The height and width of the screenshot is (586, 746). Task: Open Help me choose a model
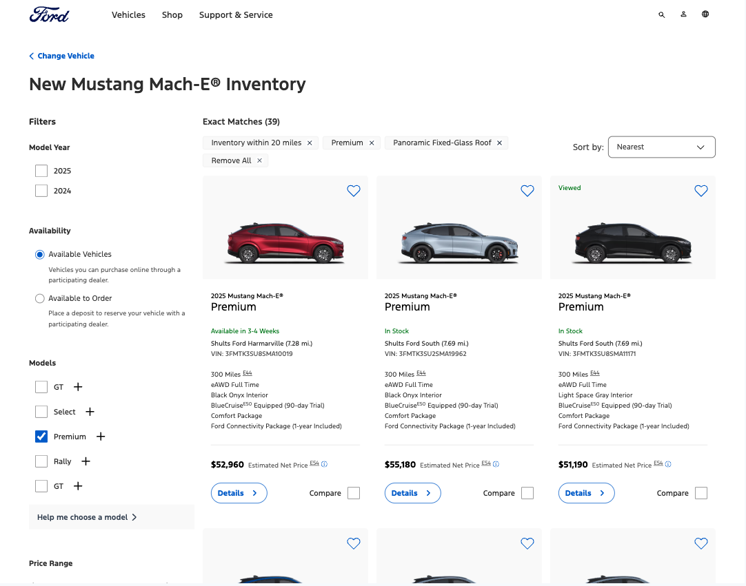coord(111,517)
